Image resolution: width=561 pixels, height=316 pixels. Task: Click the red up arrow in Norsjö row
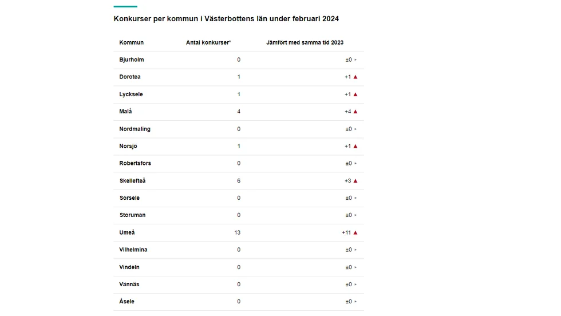tap(355, 147)
